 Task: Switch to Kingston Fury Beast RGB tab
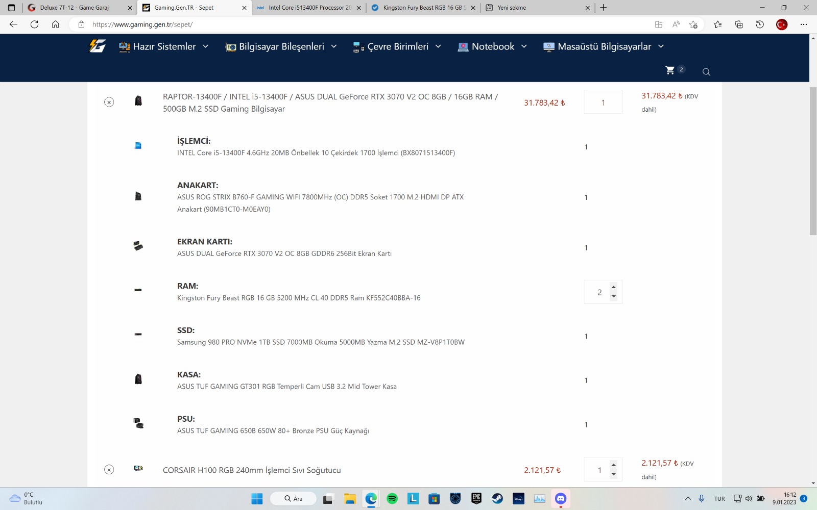[x=423, y=8]
